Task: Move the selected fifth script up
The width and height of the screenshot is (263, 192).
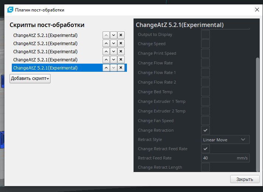Action: point(106,68)
